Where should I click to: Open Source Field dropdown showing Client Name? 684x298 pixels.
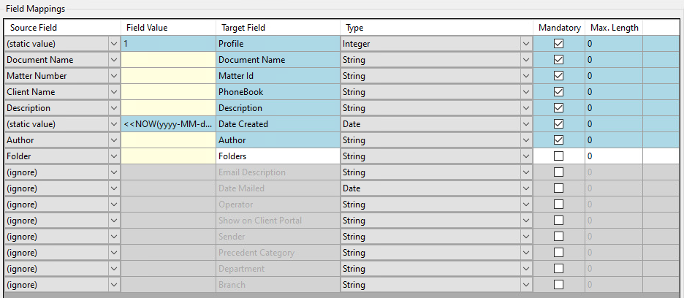[114, 92]
